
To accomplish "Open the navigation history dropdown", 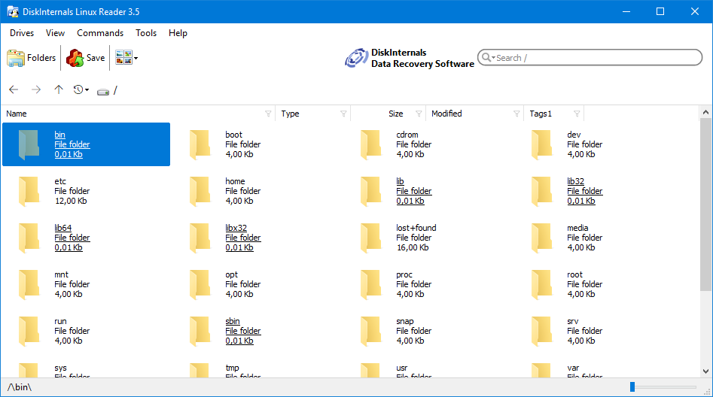I will tap(81, 89).
